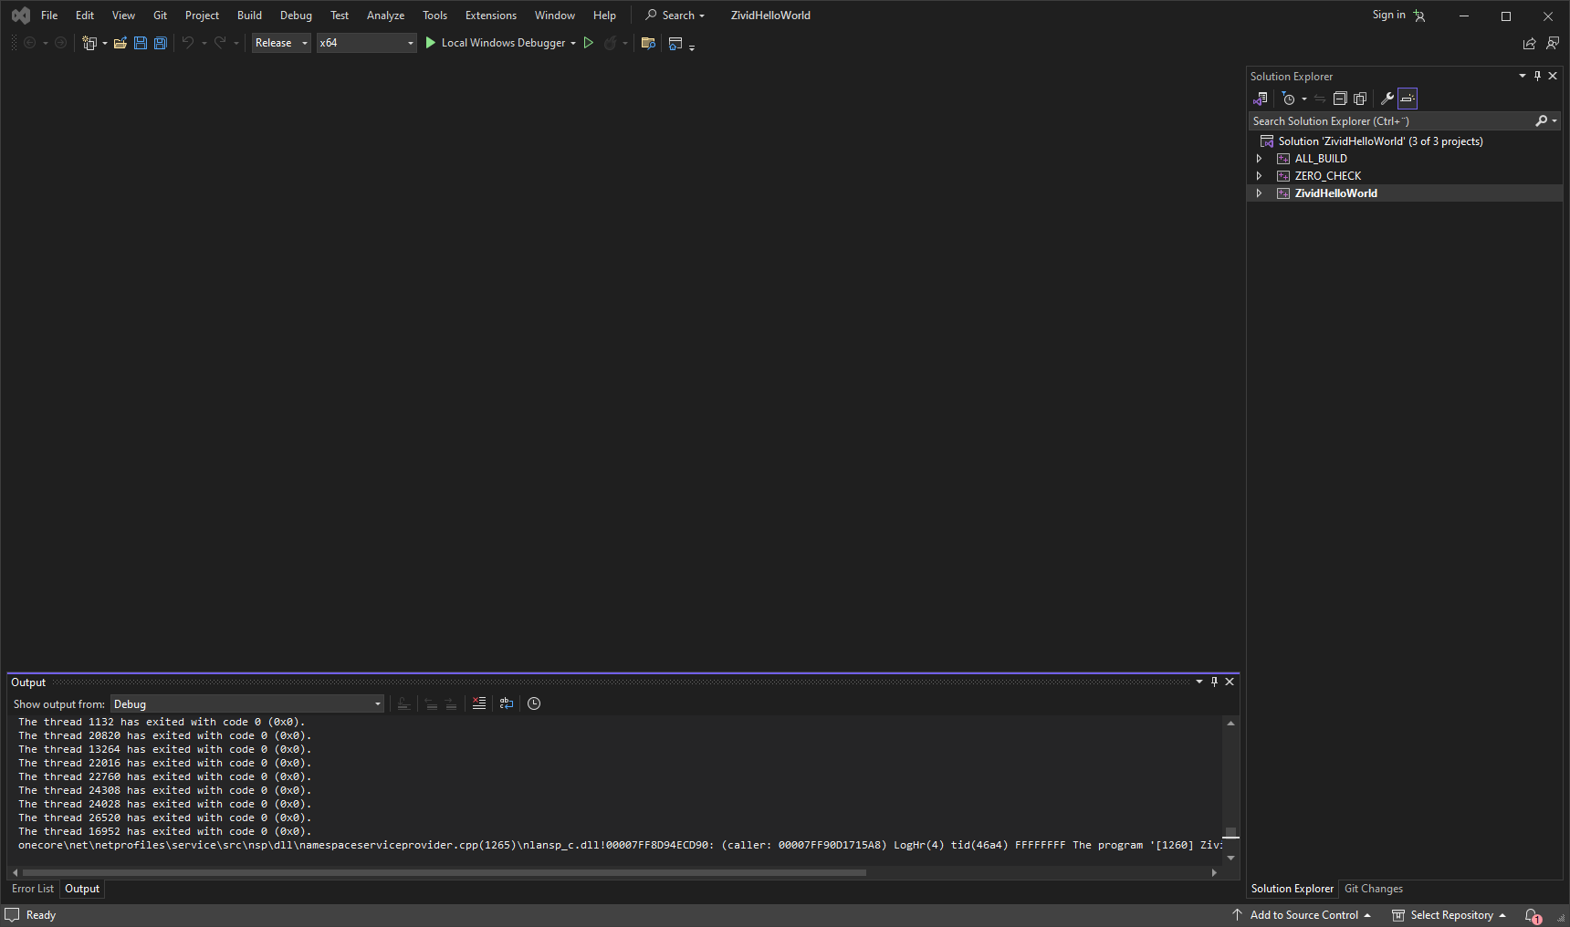Open the Build menu
This screenshot has height=927, width=1570.
coord(249,16)
